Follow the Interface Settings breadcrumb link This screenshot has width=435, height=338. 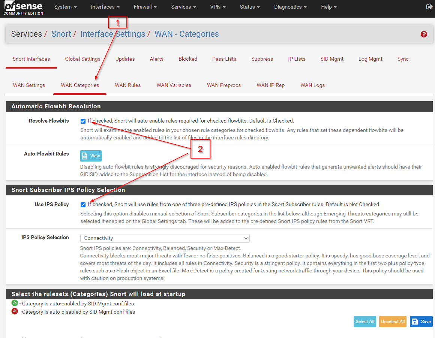(112, 34)
